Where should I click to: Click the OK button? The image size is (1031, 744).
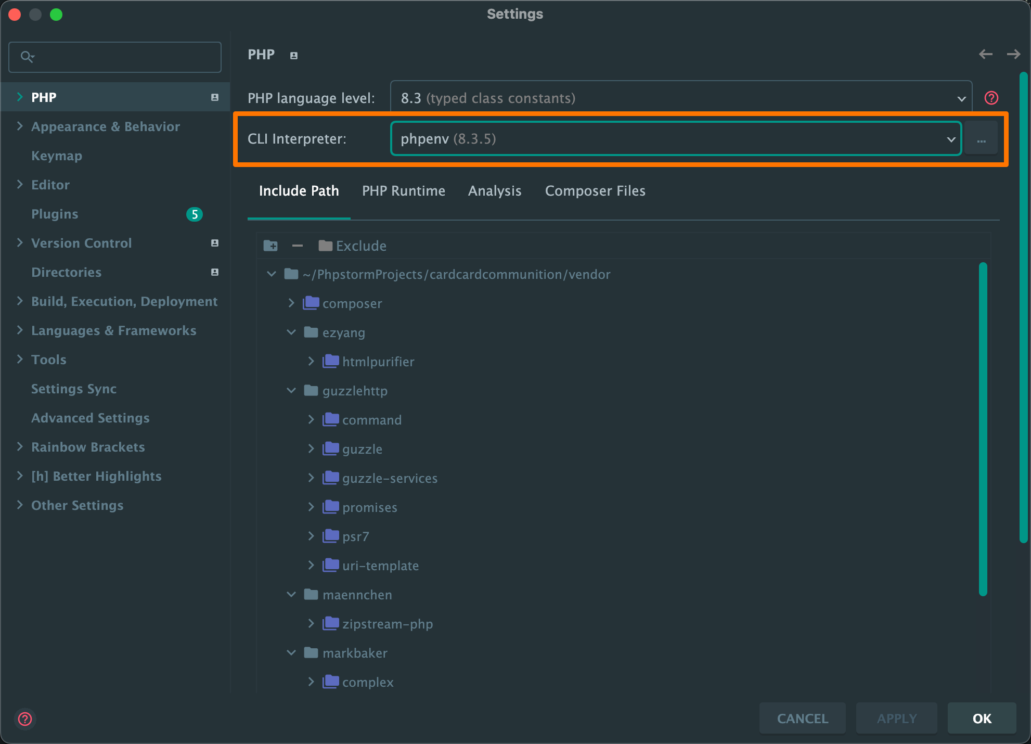point(982,719)
